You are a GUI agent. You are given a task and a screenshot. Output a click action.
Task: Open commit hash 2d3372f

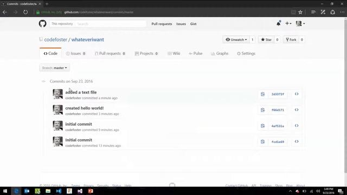(x=278, y=94)
